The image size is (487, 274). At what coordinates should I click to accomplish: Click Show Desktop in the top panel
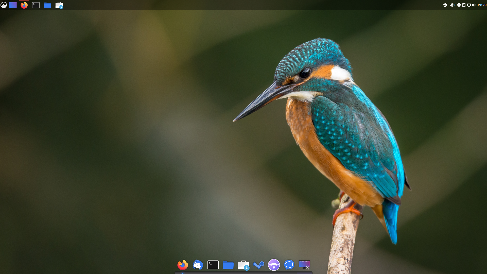click(13, 5)
